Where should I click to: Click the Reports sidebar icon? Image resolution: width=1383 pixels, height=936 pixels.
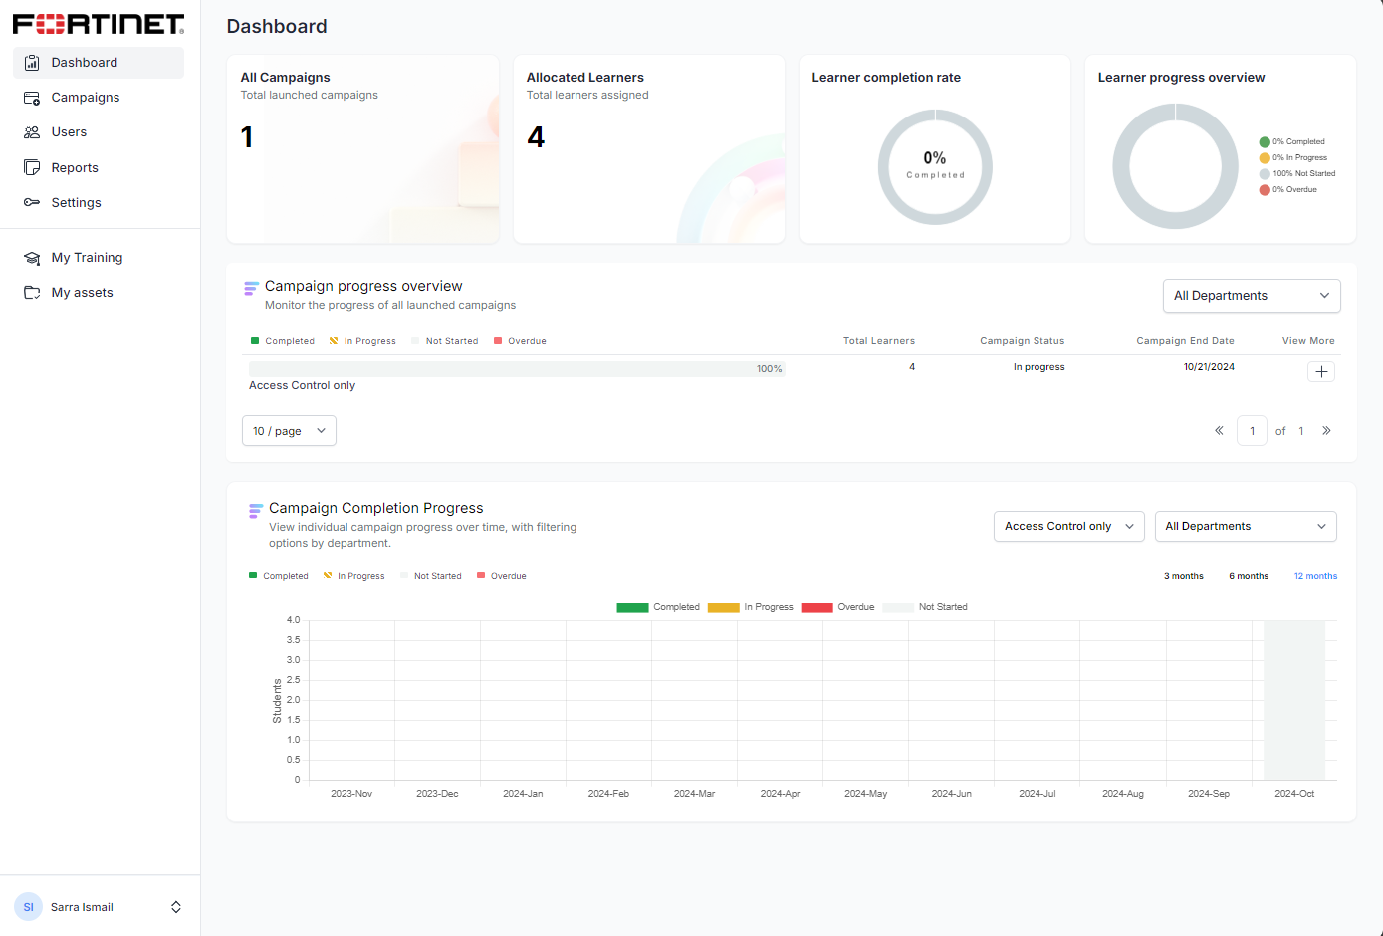coord(32,167)
